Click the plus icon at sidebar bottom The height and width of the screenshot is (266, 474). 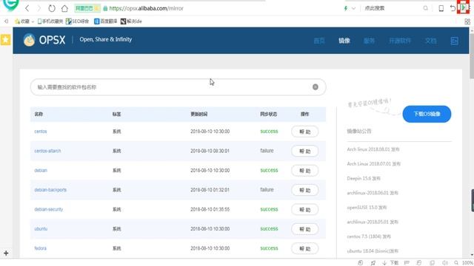click(6, 253)
